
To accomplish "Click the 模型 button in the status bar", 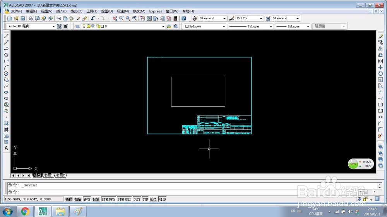I will click(163, 199).
